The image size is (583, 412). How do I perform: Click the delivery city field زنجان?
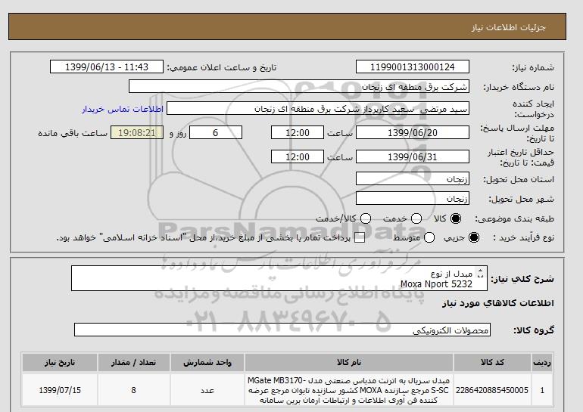click(x=413, y=198)
